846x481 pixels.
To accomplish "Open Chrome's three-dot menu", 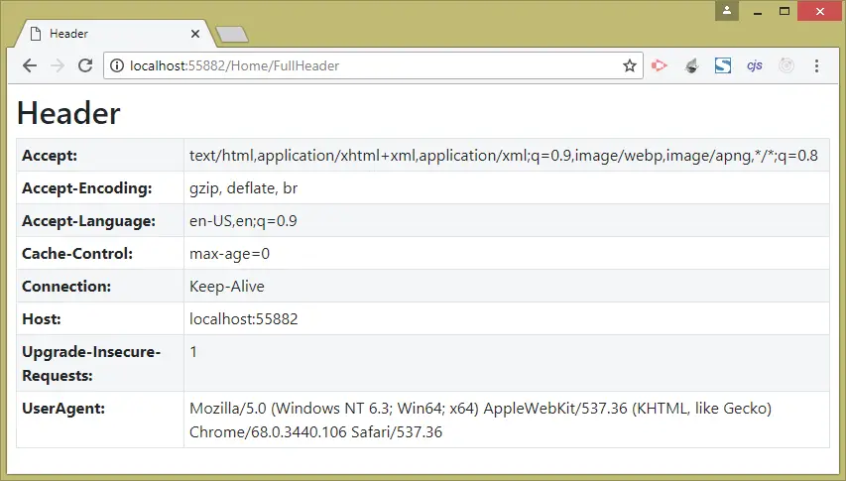I will coord(817,65).
